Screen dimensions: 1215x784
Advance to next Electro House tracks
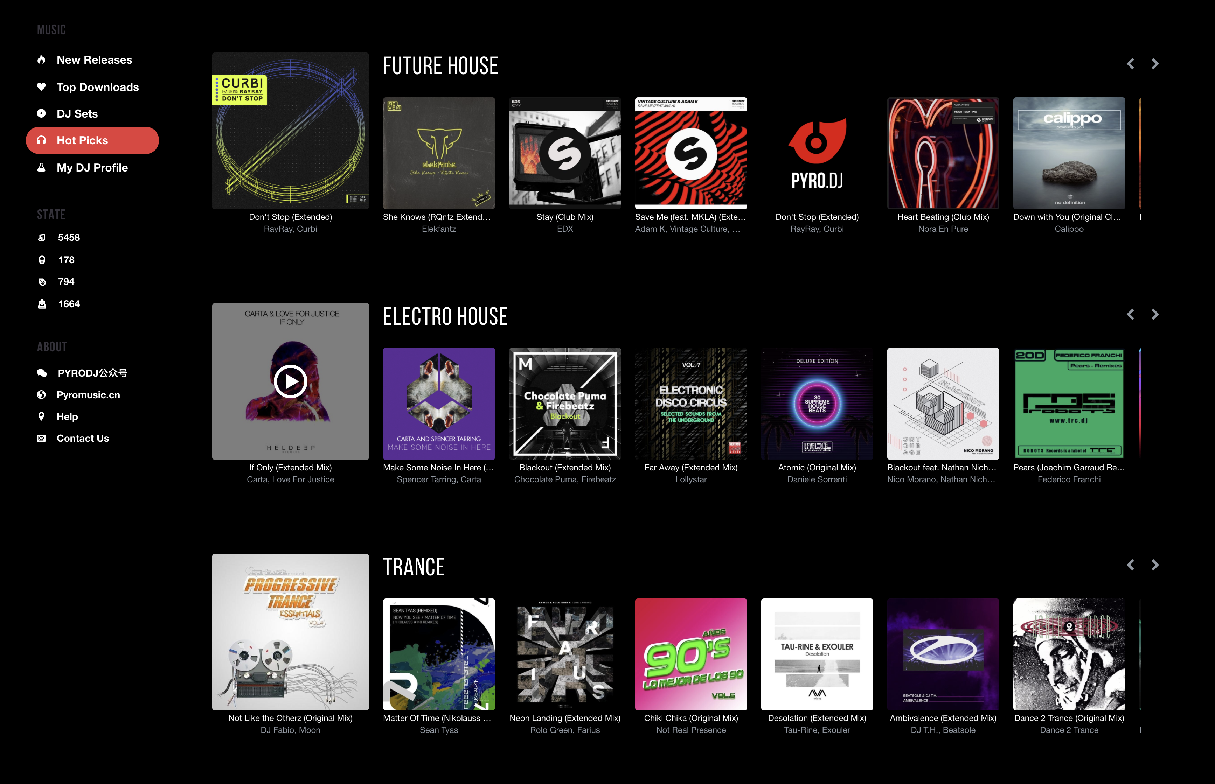point(1155,314)
